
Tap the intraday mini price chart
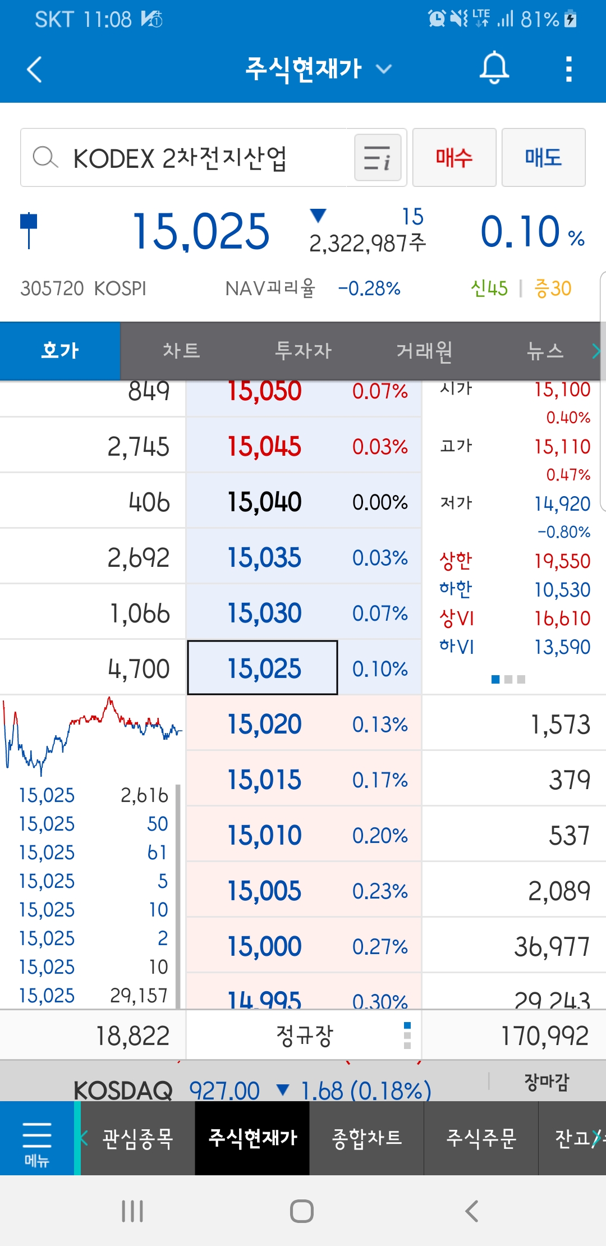pyautogui.click(x=93, y=736)
